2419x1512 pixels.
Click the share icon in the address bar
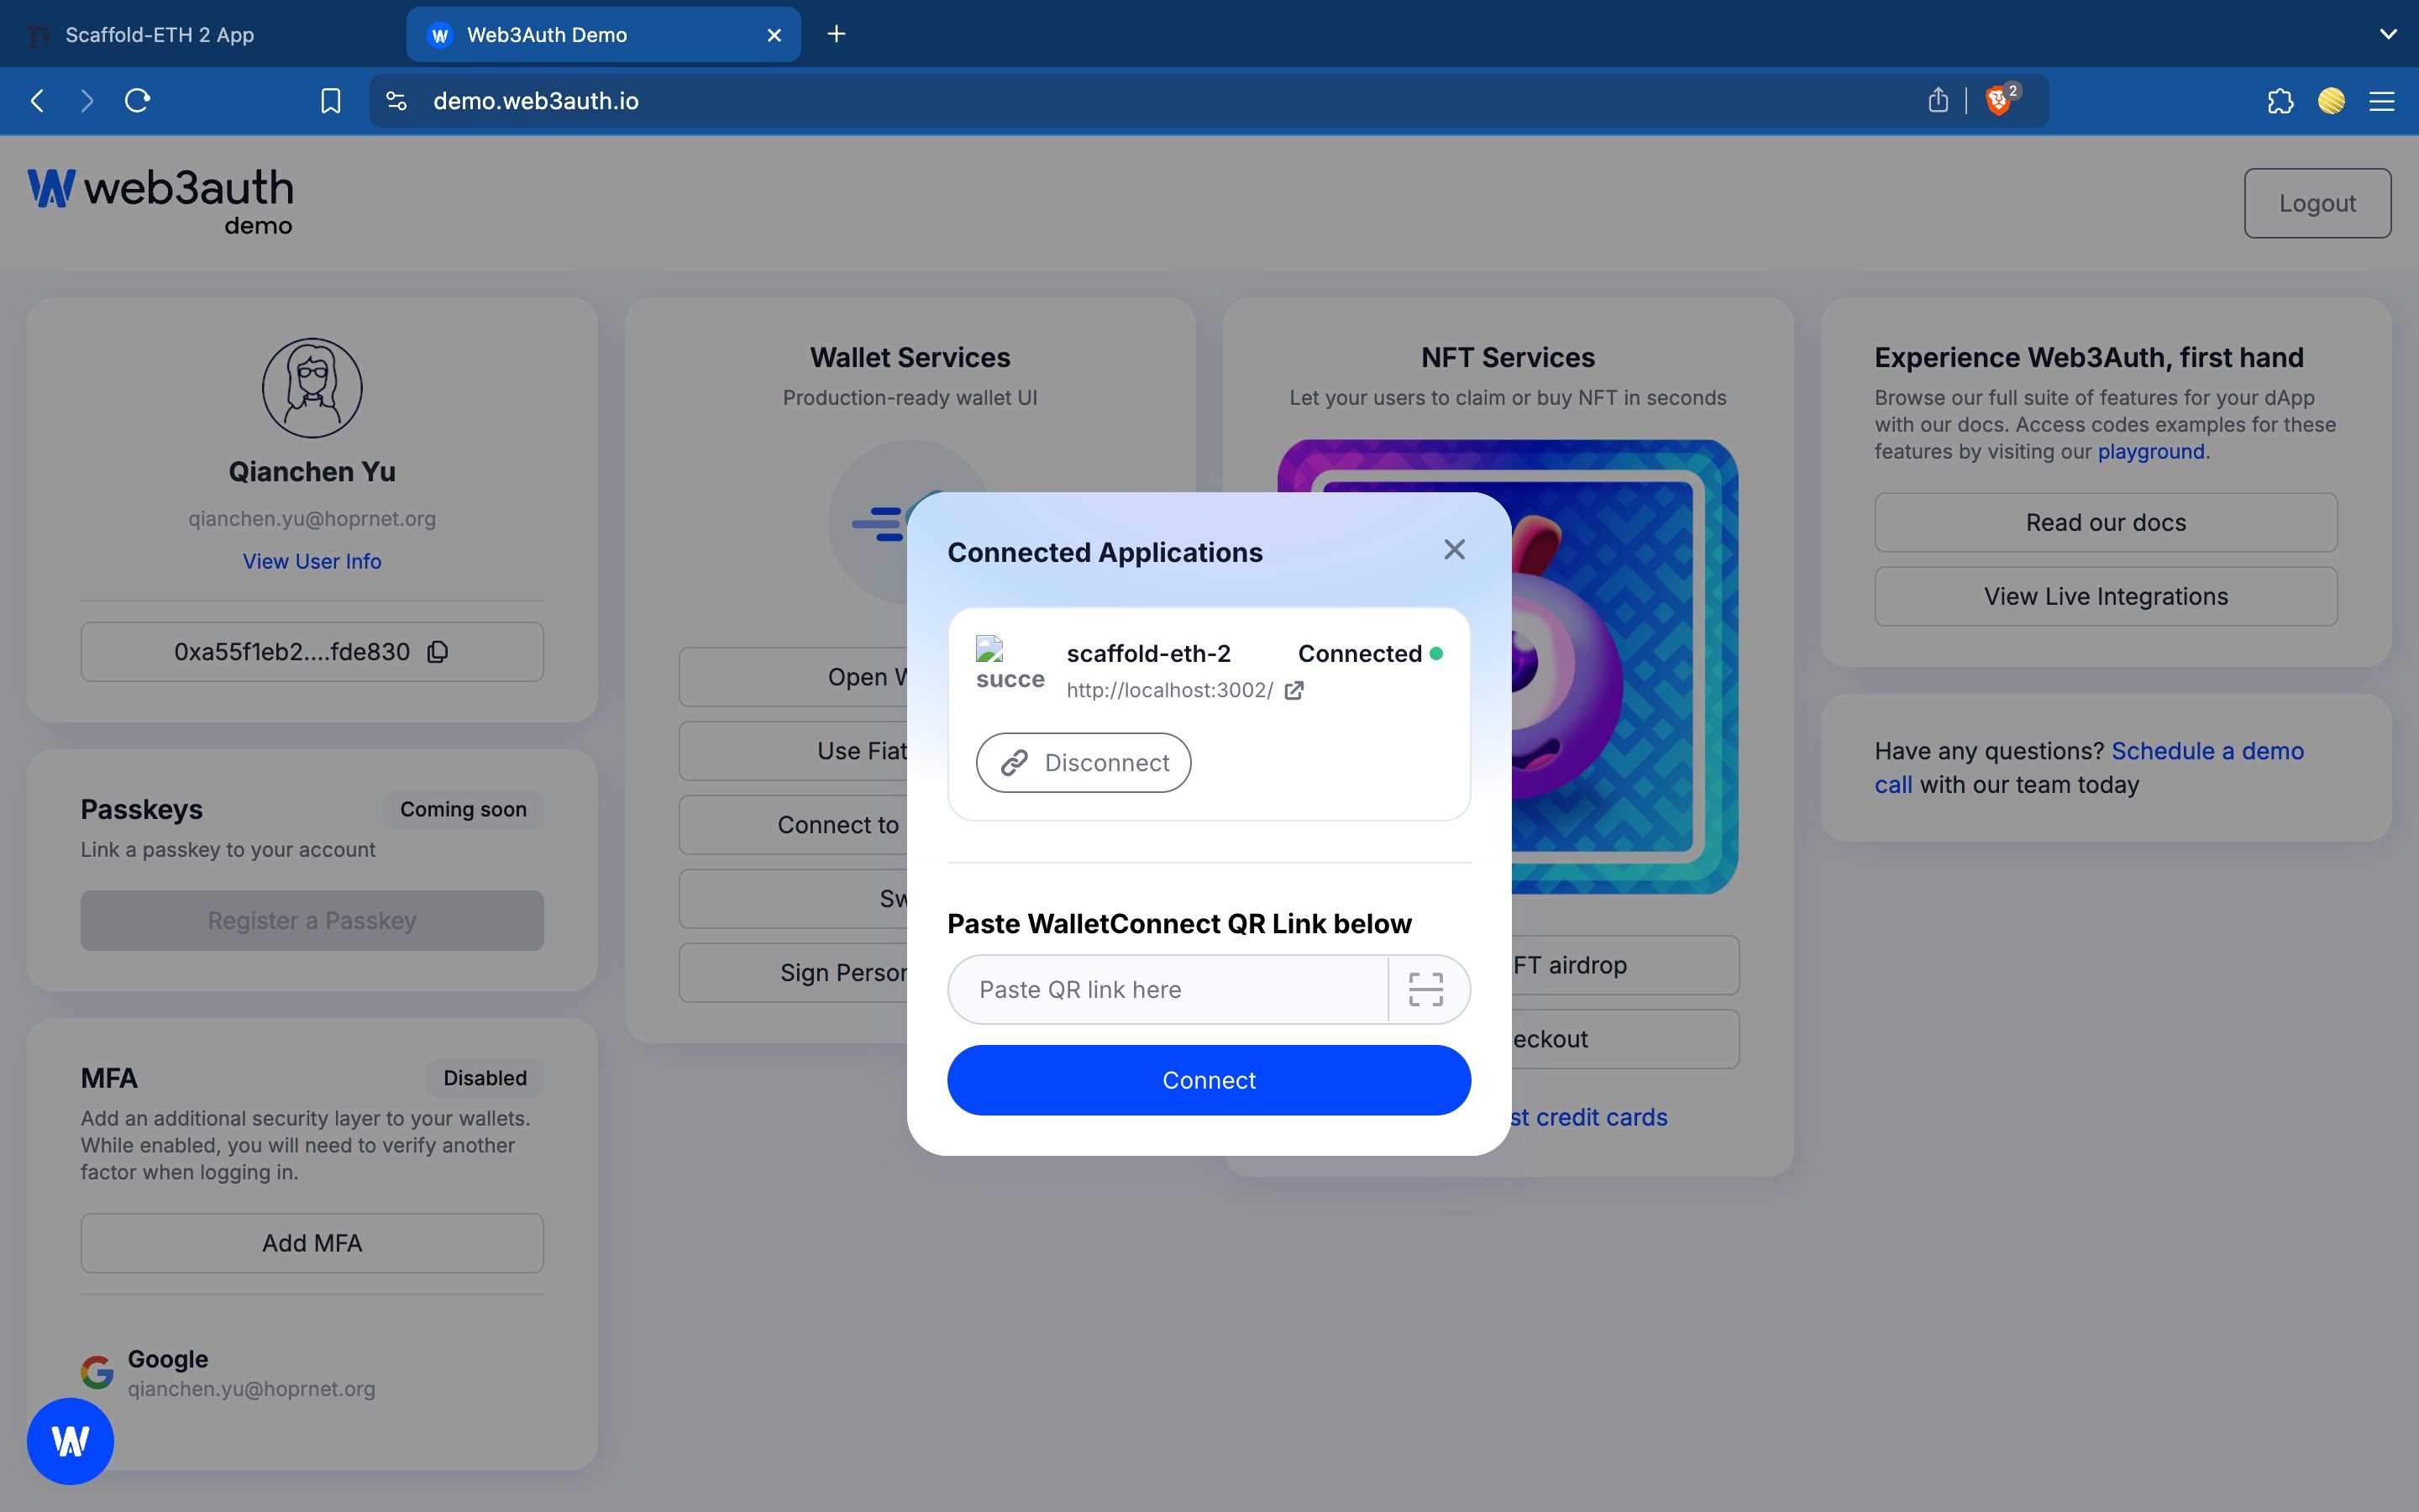coord(1939,100)
